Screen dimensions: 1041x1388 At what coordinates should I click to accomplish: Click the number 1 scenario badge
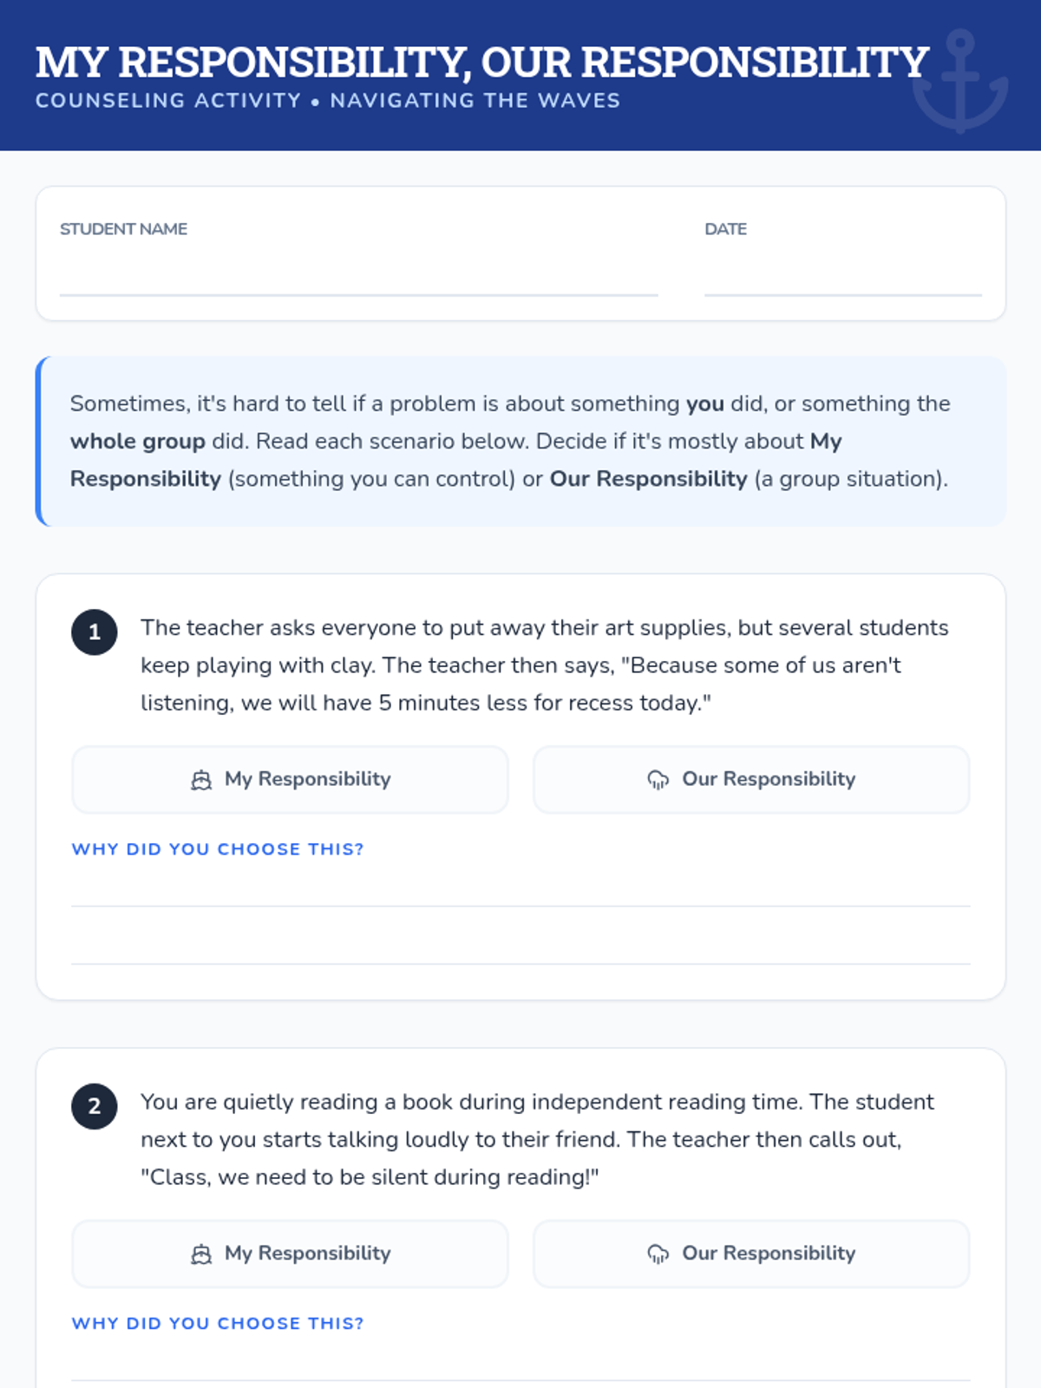tap(95, 632)
